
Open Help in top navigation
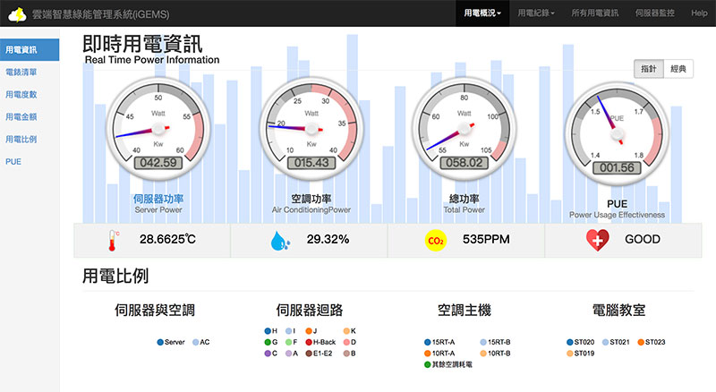699,13
